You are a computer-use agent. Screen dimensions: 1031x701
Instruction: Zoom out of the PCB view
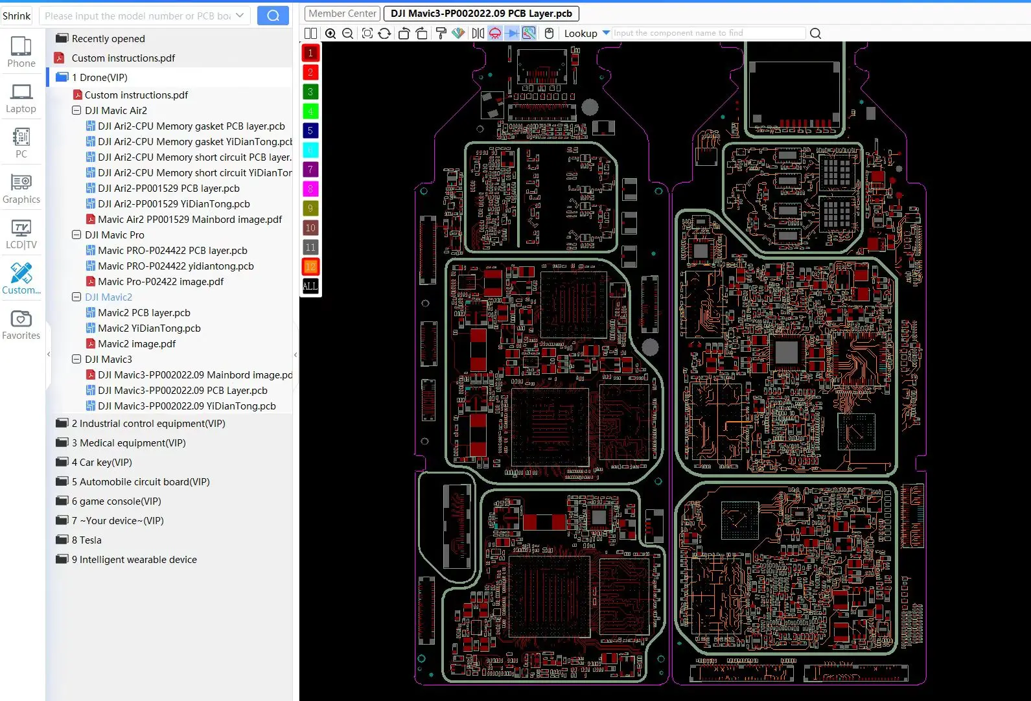click(348, 33)
